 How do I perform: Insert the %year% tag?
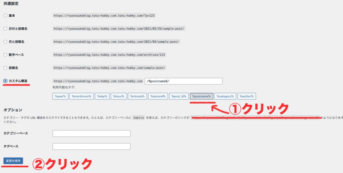60,96
